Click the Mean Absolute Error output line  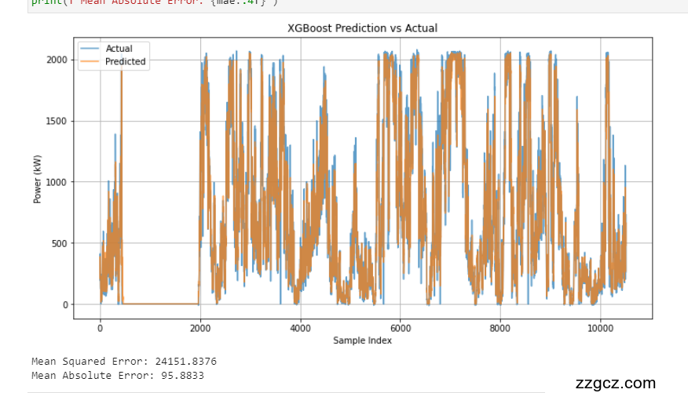point(118,376)
